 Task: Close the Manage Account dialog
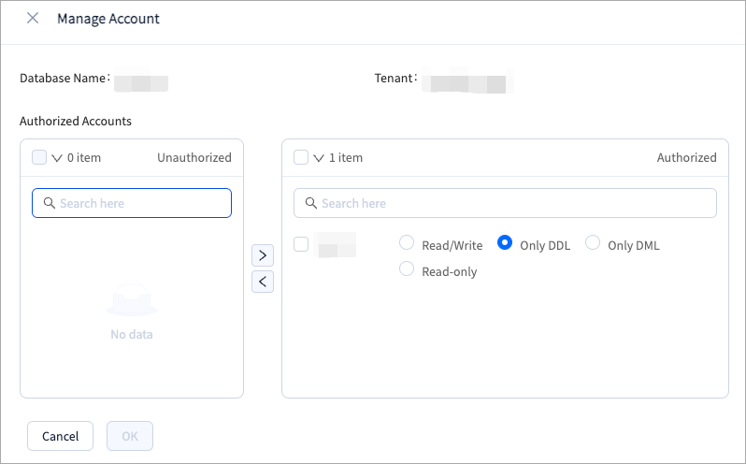[x=33, y=19]
